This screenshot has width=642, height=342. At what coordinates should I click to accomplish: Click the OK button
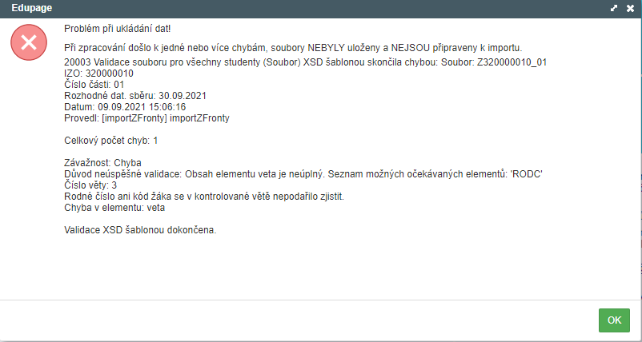614,320
